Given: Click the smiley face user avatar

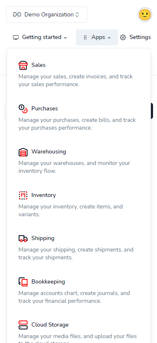Looking at the screenshot, I should 145,15.
